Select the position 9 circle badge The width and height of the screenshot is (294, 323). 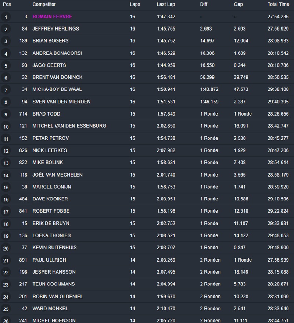[x=6, y=114]
